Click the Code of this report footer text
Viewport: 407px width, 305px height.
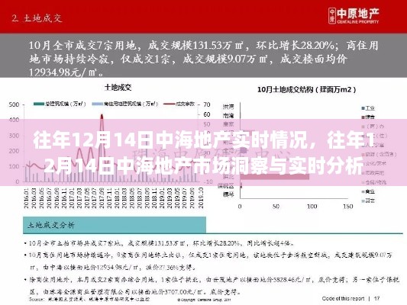[343, 299]
